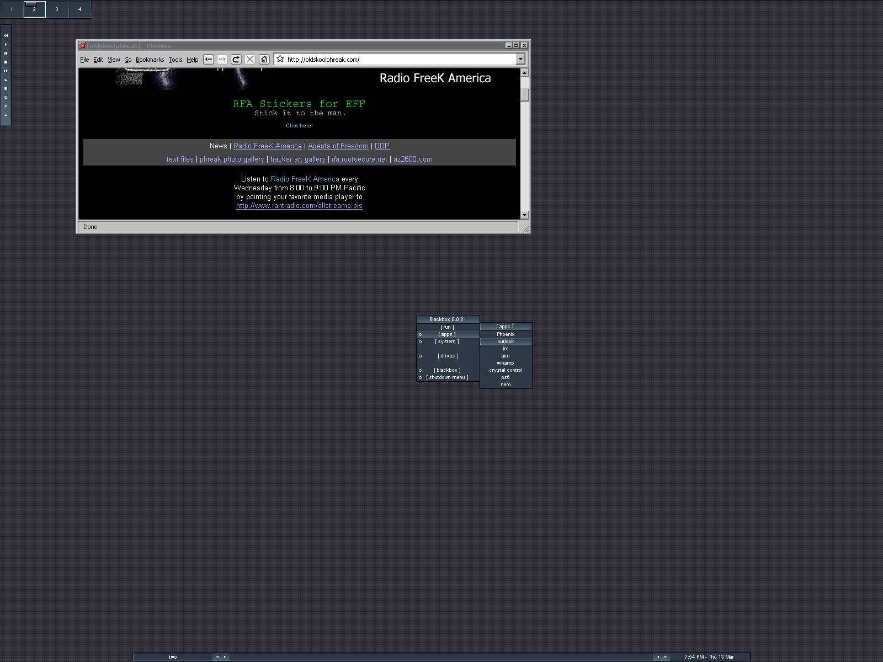Expand the address bar history dropdown
883x662 pixels.
[520, 59]
